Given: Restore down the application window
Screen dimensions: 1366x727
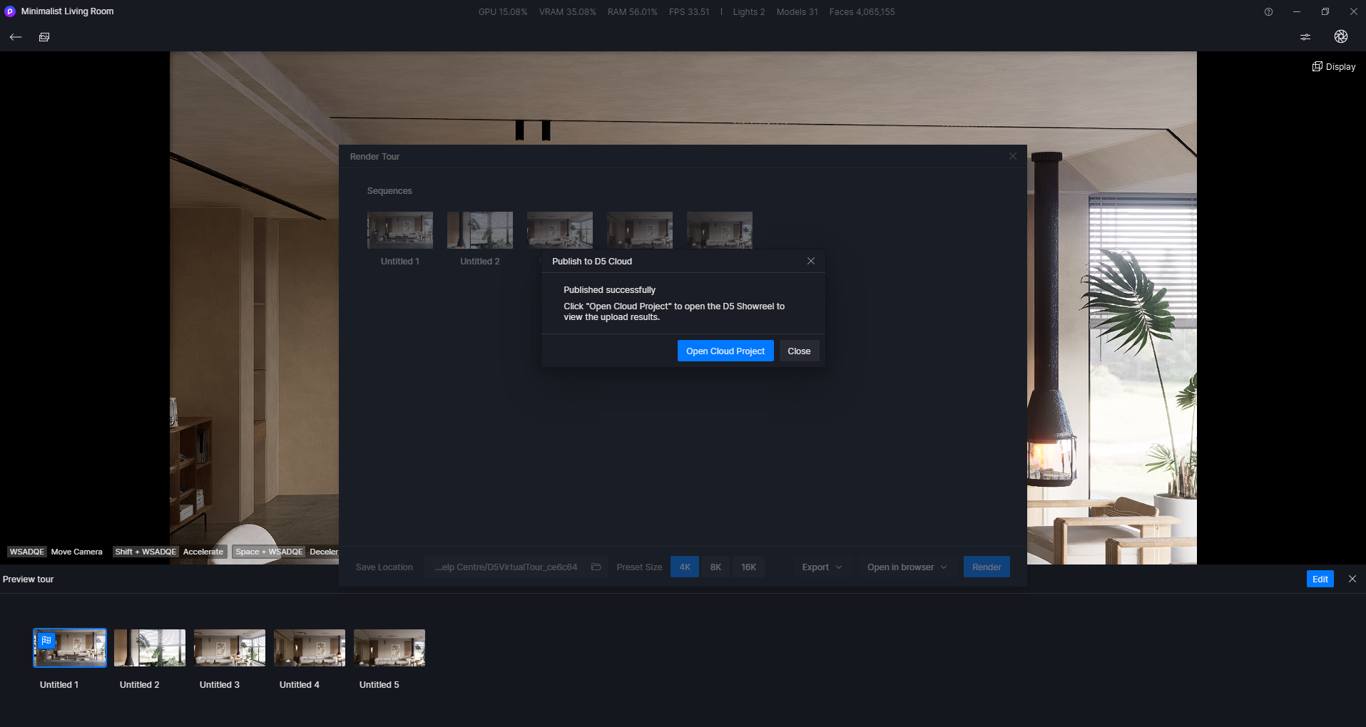Looking at the screenshot, I should click(x=1325, y=11).
